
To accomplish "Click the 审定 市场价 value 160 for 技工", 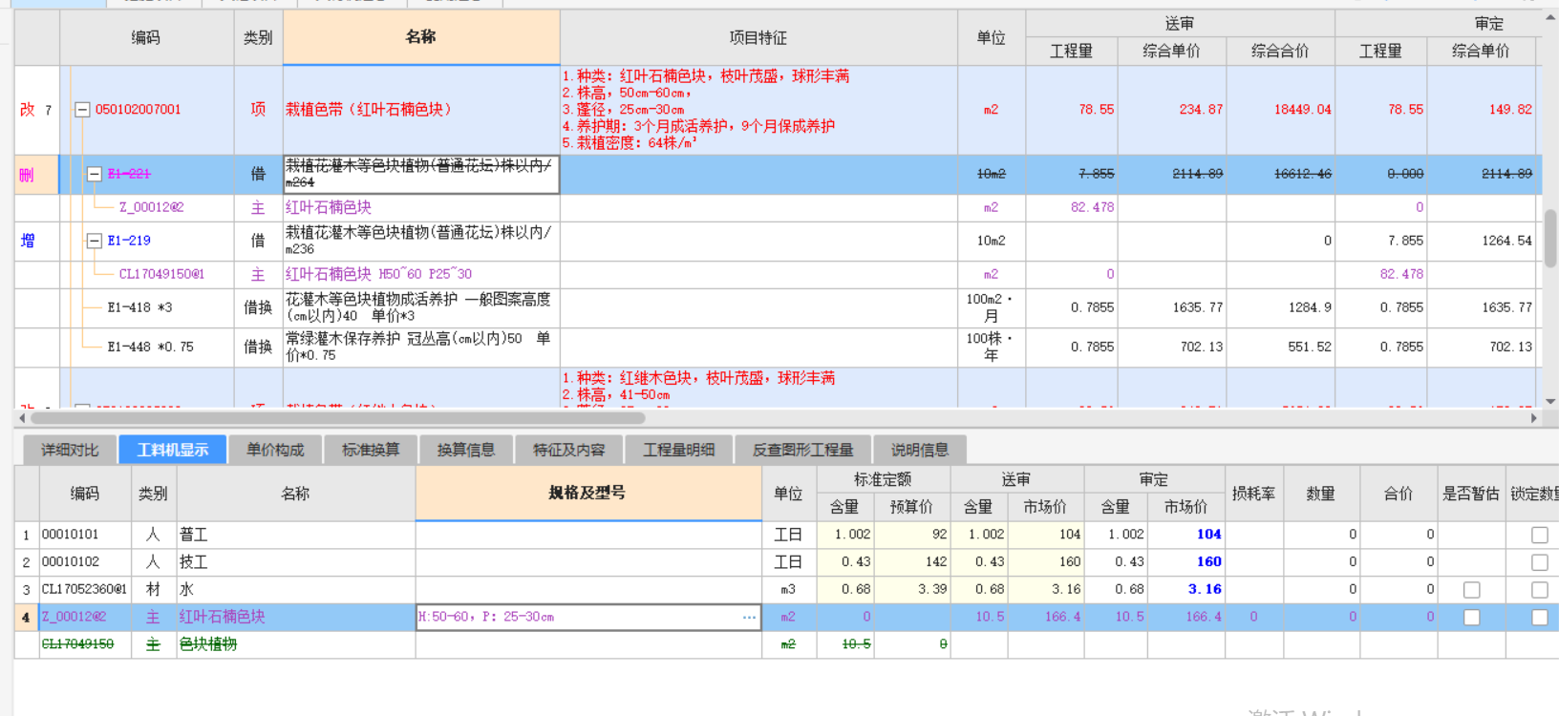I will pyautogui.click(x=1208, y=562).
